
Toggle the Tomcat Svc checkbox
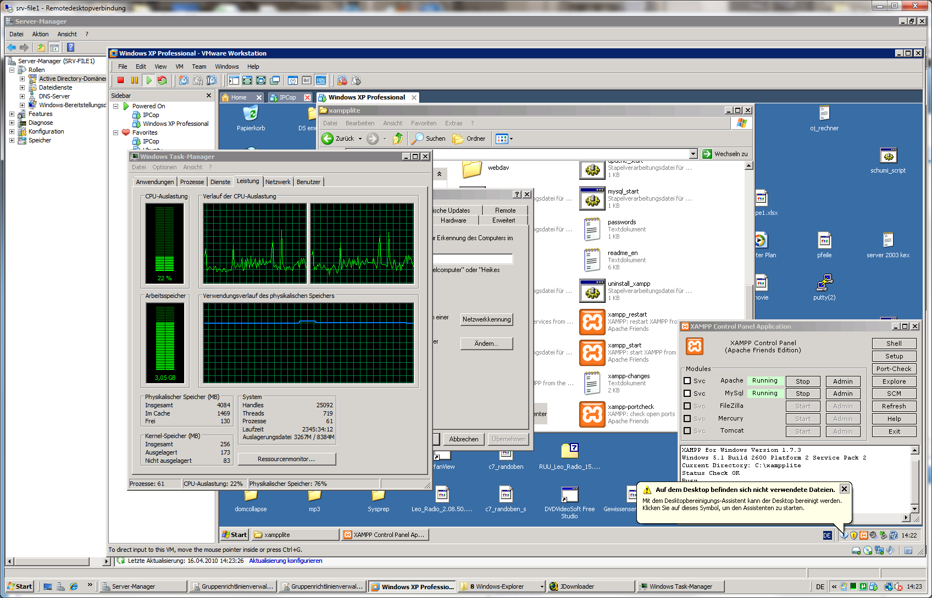tap(687, 431)
